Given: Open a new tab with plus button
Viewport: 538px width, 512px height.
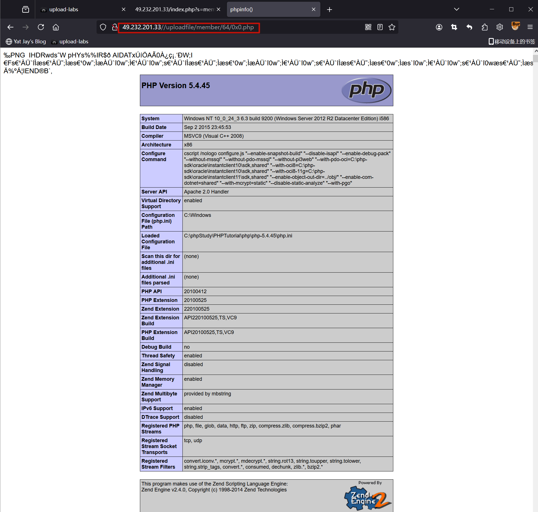Looking at the screenshot, I should (x=329, y=10).
